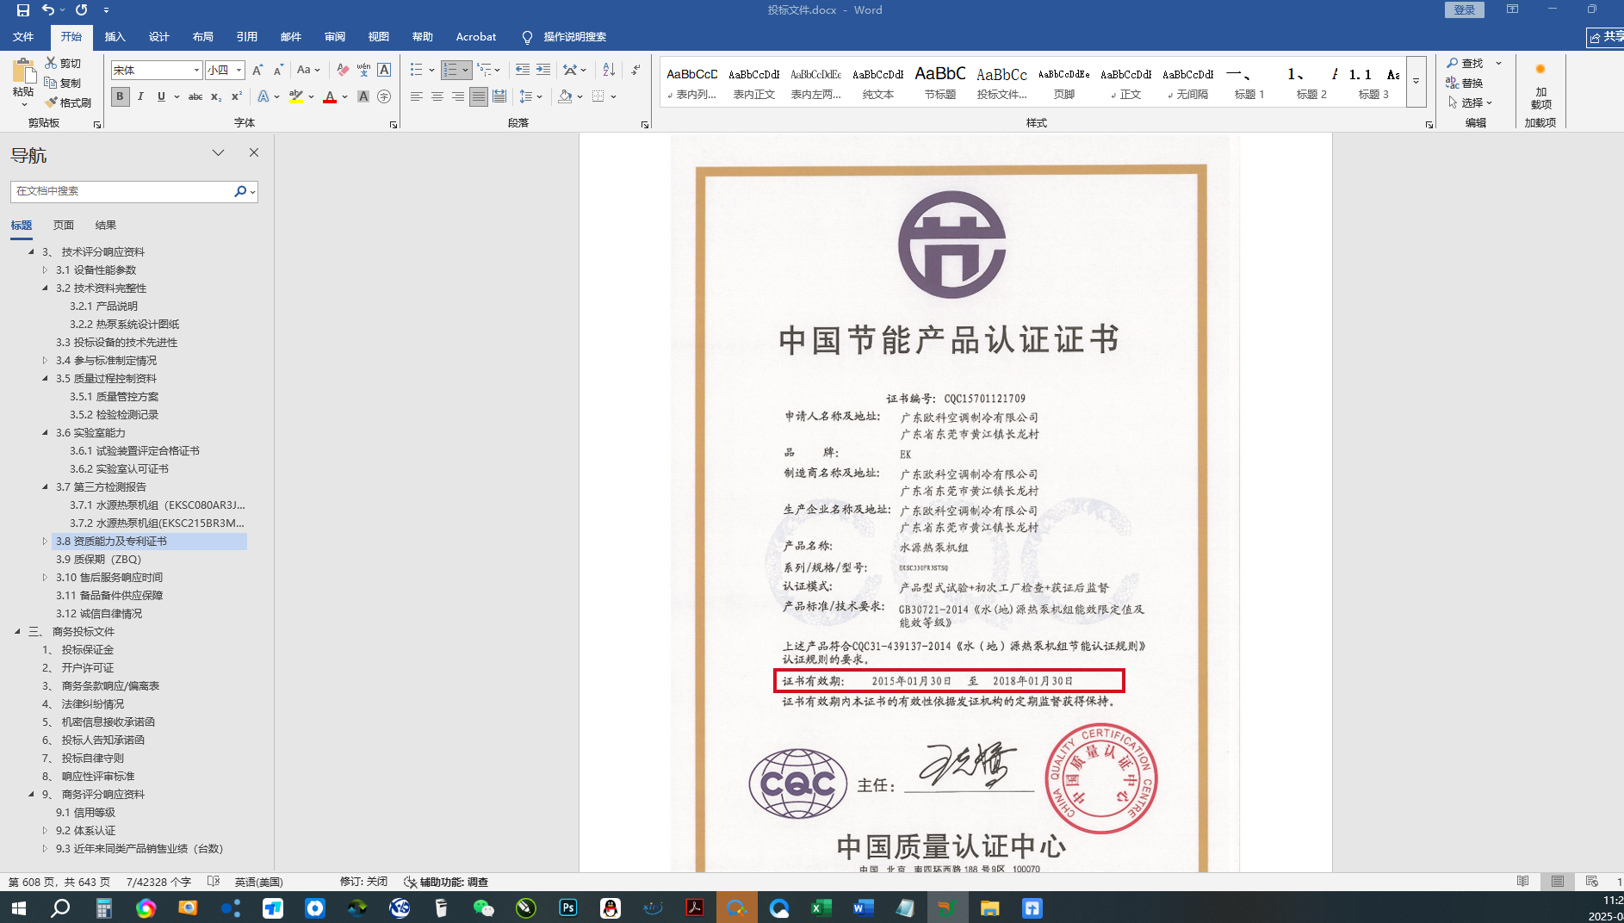1624x923 pixels.
Task: Toggle numbered list formatting
Action: (x=450, y=70)
